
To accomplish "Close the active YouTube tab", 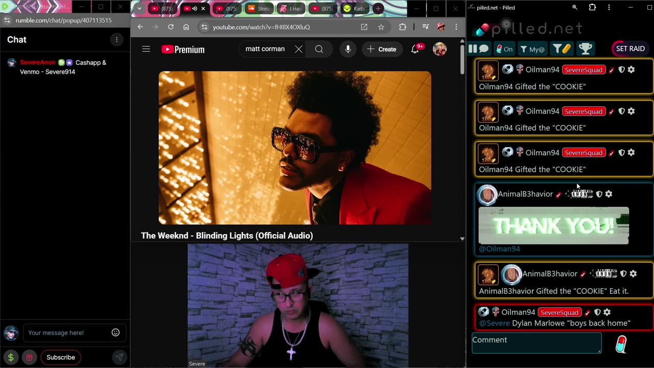I will point(203,9).
